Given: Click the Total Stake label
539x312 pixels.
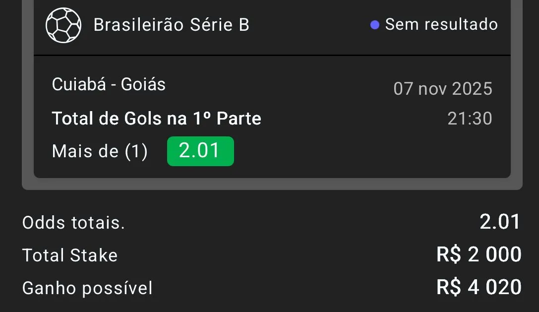Looking at the screenshot, I should [x=70, y=255].
